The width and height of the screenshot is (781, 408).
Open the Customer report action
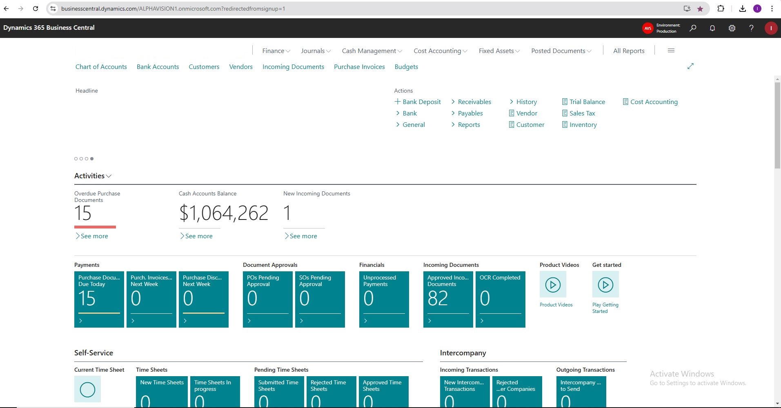527,124
